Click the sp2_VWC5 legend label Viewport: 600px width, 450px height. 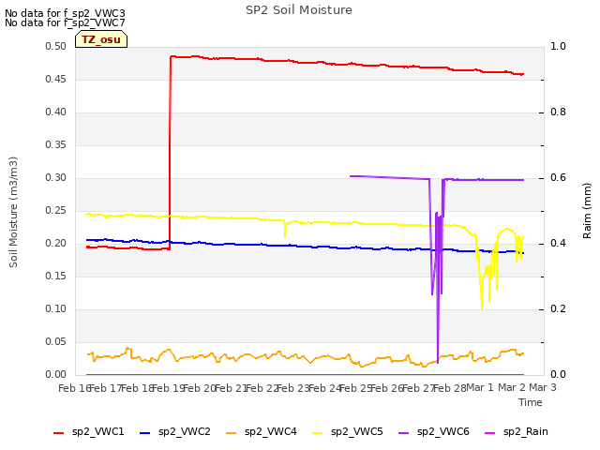[x=356, y=431]
